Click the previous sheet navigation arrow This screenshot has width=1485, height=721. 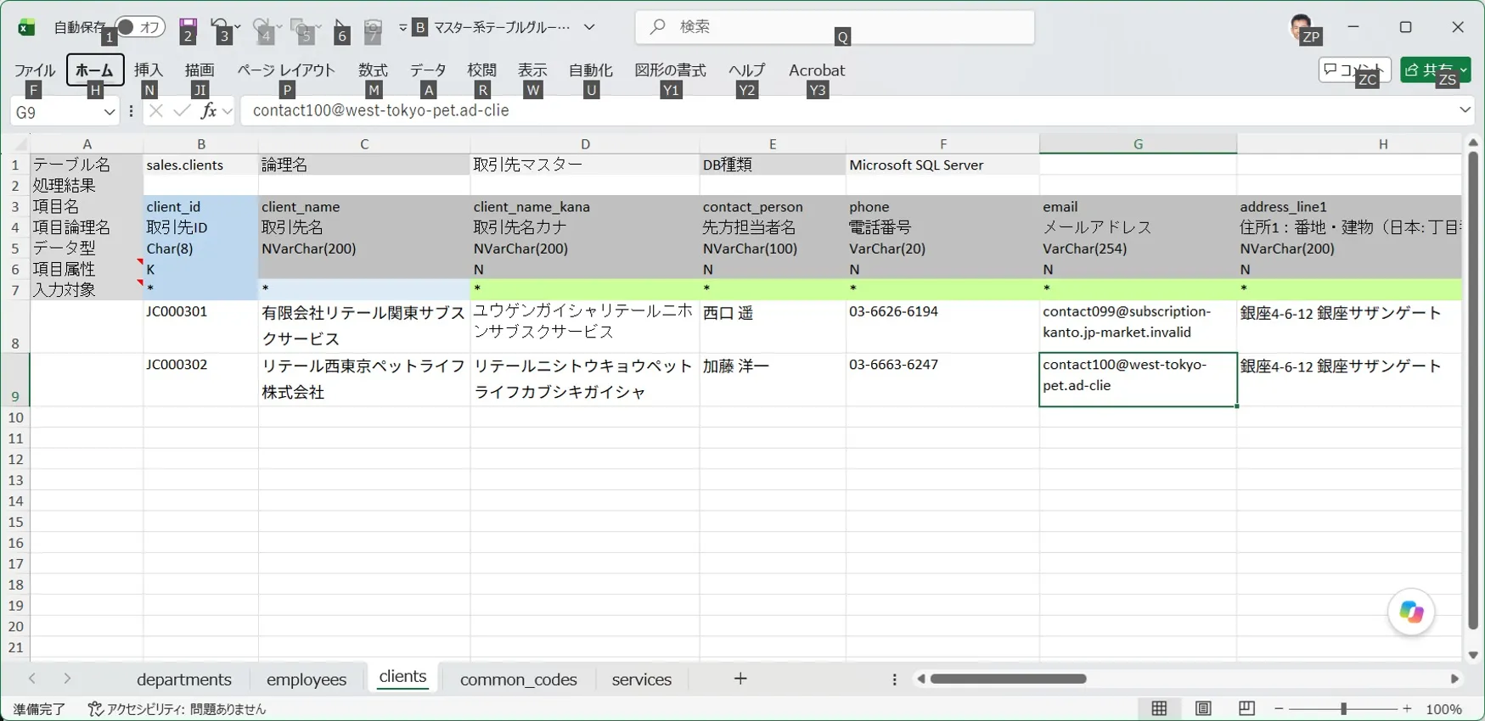32,679
